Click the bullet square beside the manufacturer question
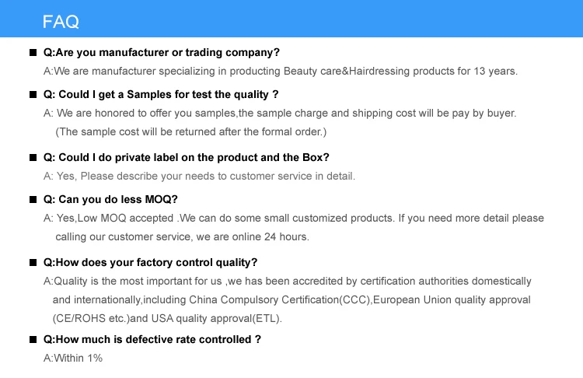This screenshot has height=378, width=583. [33, 53]
